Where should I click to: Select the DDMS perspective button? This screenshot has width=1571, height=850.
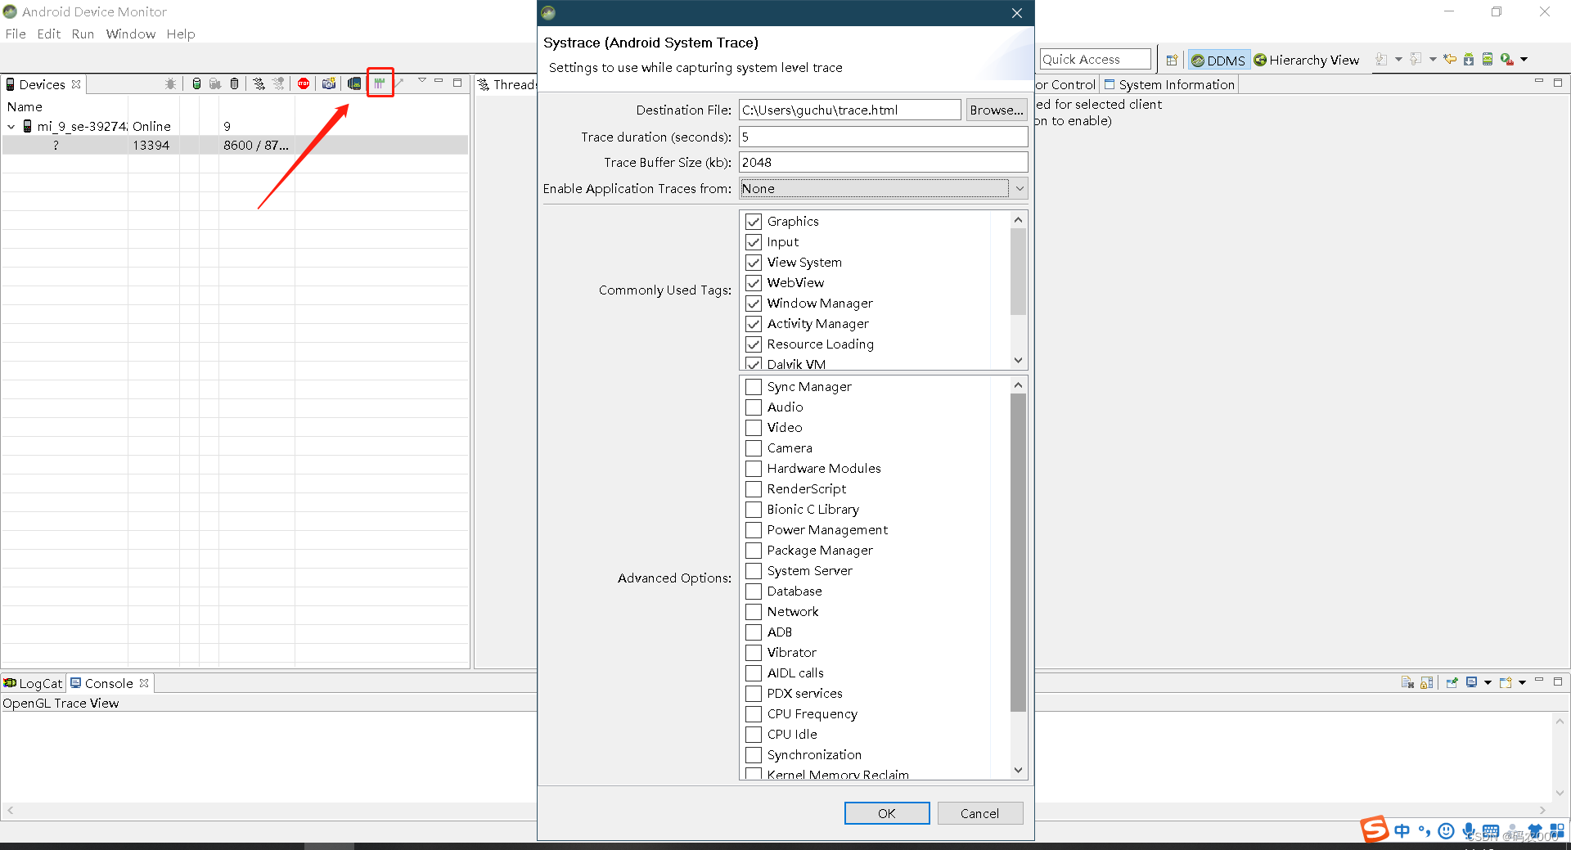pyautogui.click(x=1218, y=60)
